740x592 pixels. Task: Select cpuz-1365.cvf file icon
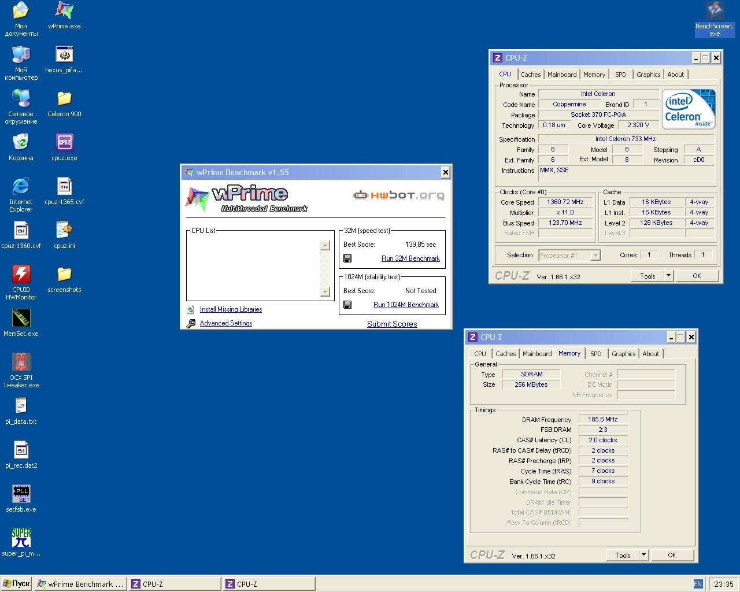64,191
